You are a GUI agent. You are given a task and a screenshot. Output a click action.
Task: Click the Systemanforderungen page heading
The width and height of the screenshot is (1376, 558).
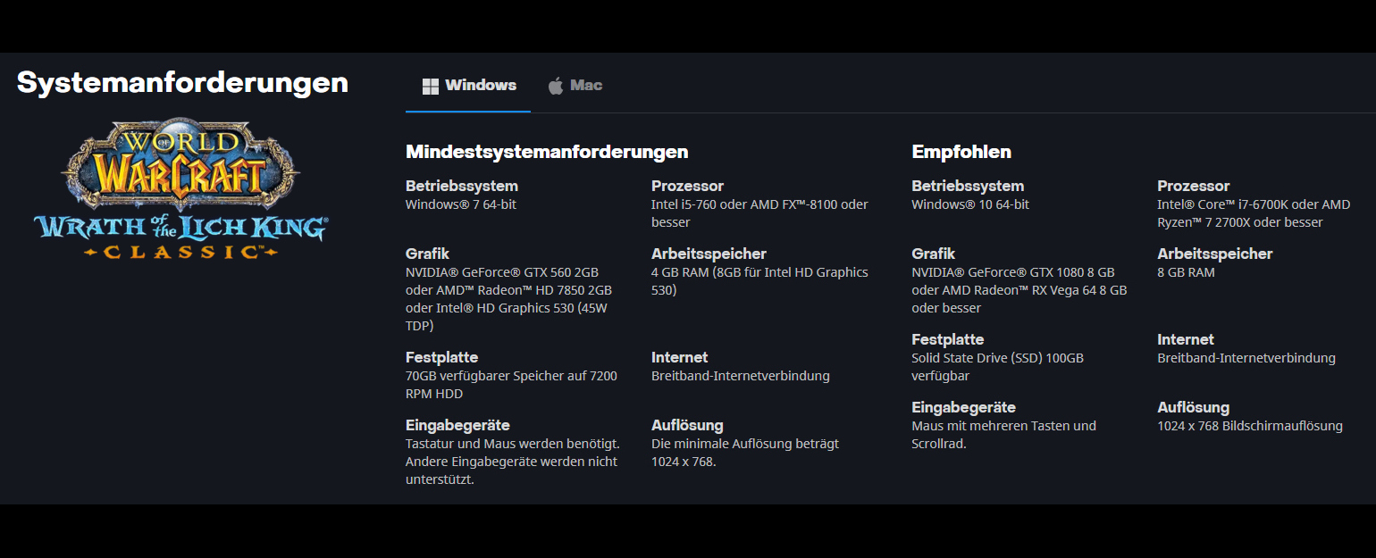point(182,82)
